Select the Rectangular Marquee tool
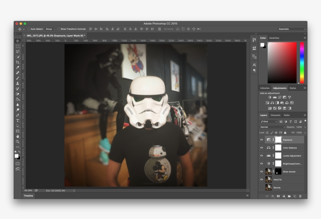 pos(18,46)
